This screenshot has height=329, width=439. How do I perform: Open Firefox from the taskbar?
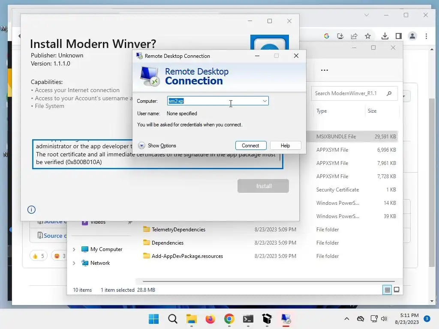coord(210,319)
